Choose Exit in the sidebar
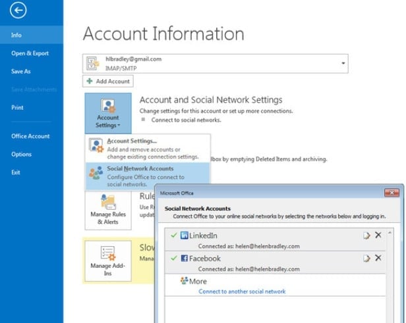The width and height of the screenshot is (406, 323). (x=16, y=172)
